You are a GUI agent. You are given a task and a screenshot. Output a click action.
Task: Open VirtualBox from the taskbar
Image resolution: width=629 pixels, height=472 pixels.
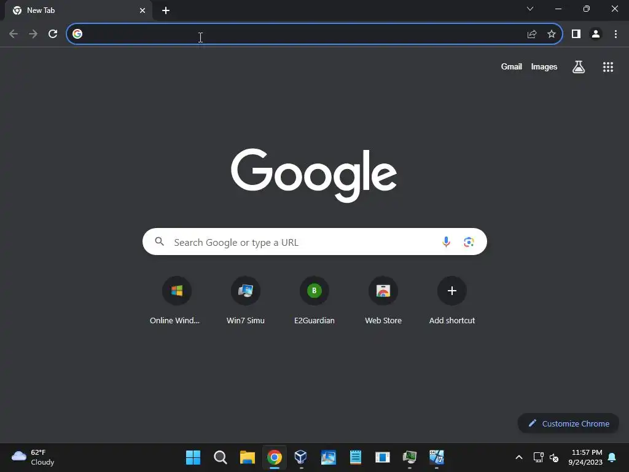tap(301, 457)
